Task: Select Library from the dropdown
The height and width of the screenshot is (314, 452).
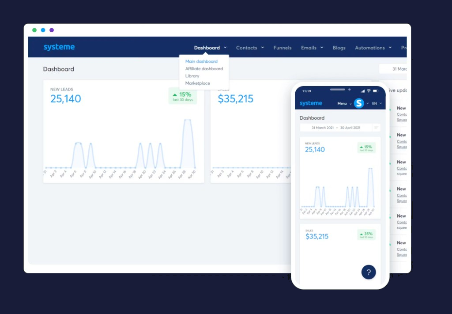Action: (192, 76)
